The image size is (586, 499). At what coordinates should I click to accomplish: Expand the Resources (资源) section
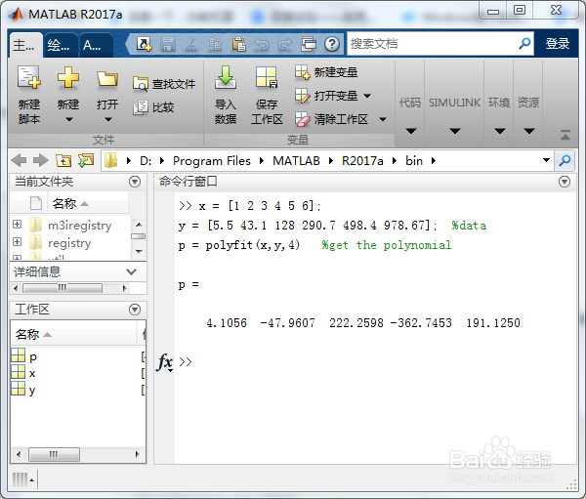pyautogui.click(x=528, y=131)
